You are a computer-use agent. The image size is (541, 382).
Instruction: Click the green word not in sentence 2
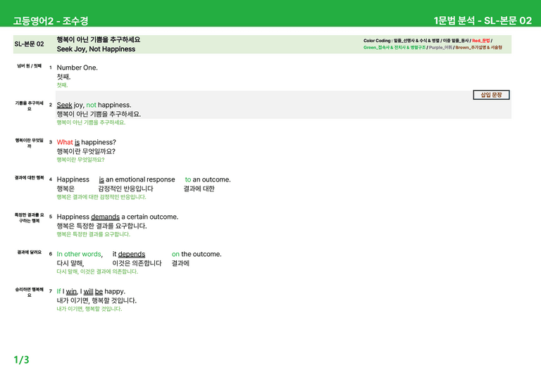91,105
